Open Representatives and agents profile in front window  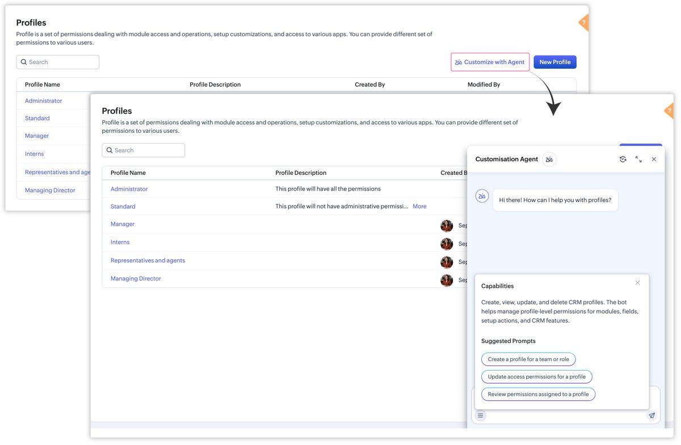click(148, 261)
